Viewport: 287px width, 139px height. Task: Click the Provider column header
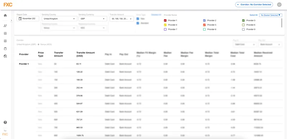click(x=24, y=54)
